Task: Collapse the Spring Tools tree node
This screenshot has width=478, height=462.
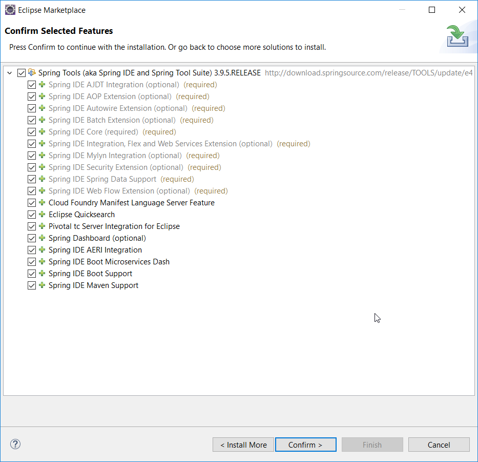Action: tap(9, 73)
